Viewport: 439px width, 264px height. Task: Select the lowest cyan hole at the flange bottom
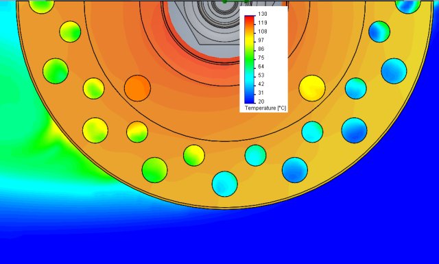(225, 184)
